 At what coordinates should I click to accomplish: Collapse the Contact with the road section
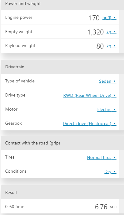62,143
